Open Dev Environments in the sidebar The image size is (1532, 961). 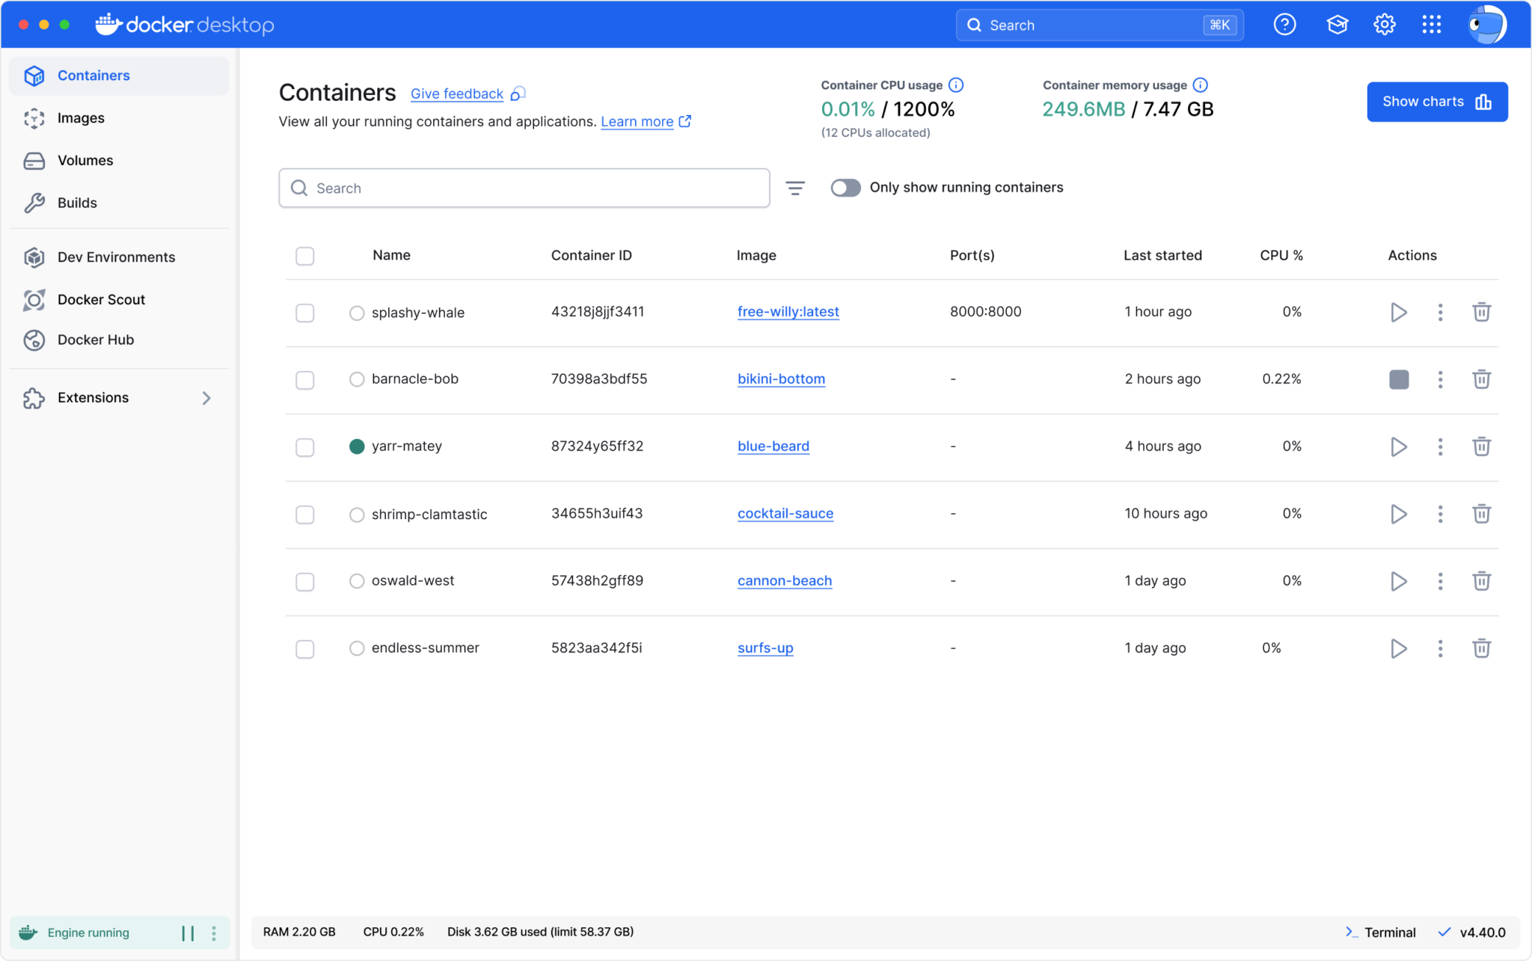116,257
